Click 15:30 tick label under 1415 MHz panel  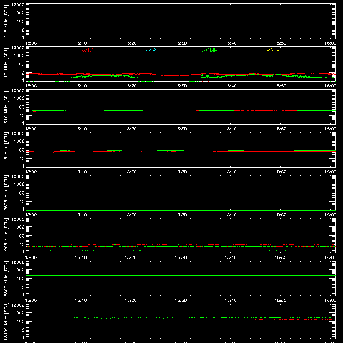click(x=181, y=172)
